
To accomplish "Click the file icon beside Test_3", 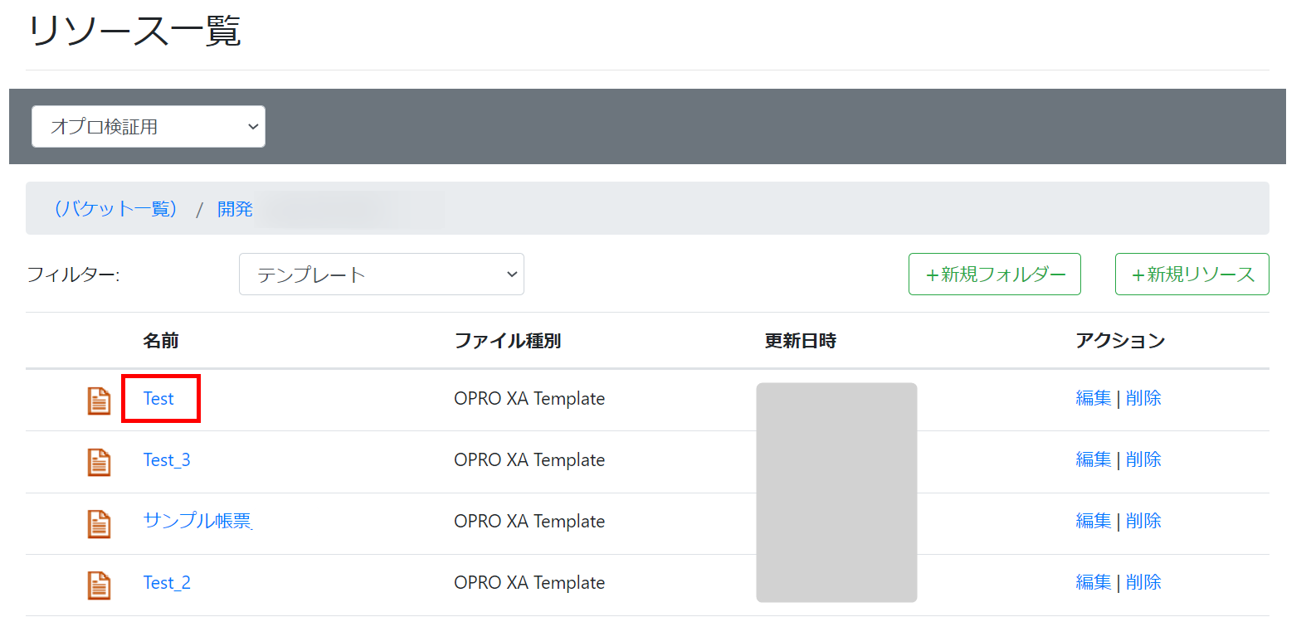I will [99, 462].
